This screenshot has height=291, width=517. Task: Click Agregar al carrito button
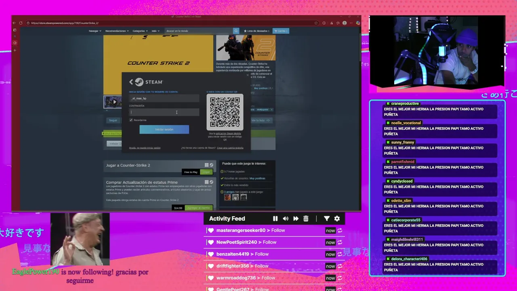[198, 208]
